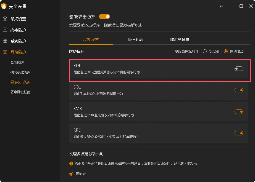Screen dimensions: 255x182
Task: Open 系统防护 in the sidebar
Action: tap(18, 41)
